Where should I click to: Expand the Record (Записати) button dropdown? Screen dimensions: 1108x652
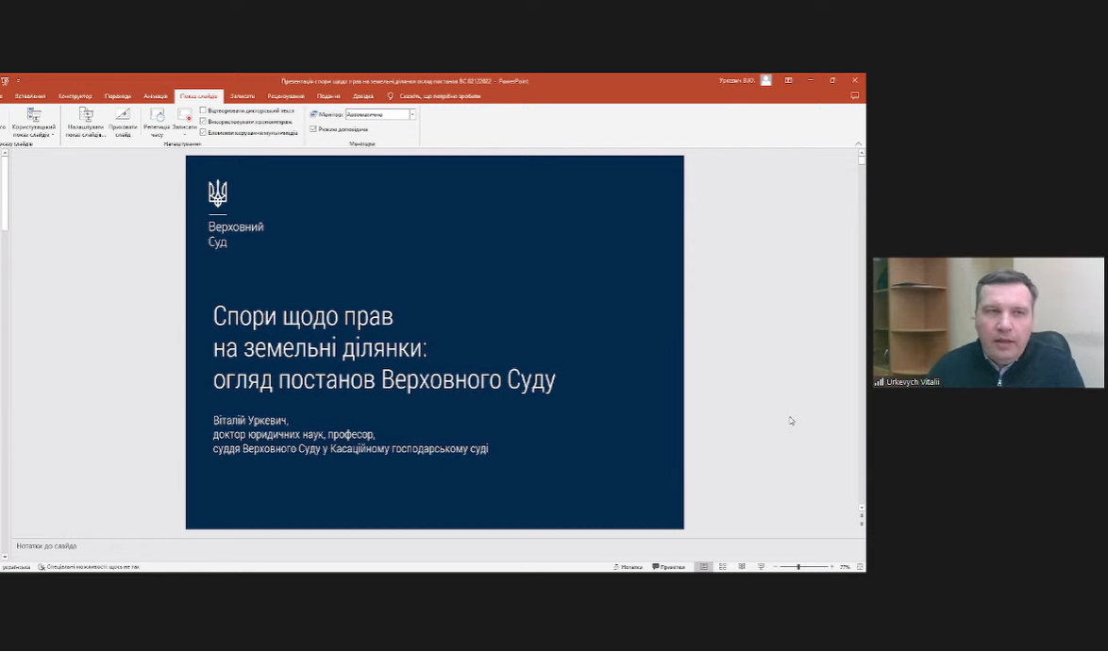pyautogui.click(x=185, y=133)
